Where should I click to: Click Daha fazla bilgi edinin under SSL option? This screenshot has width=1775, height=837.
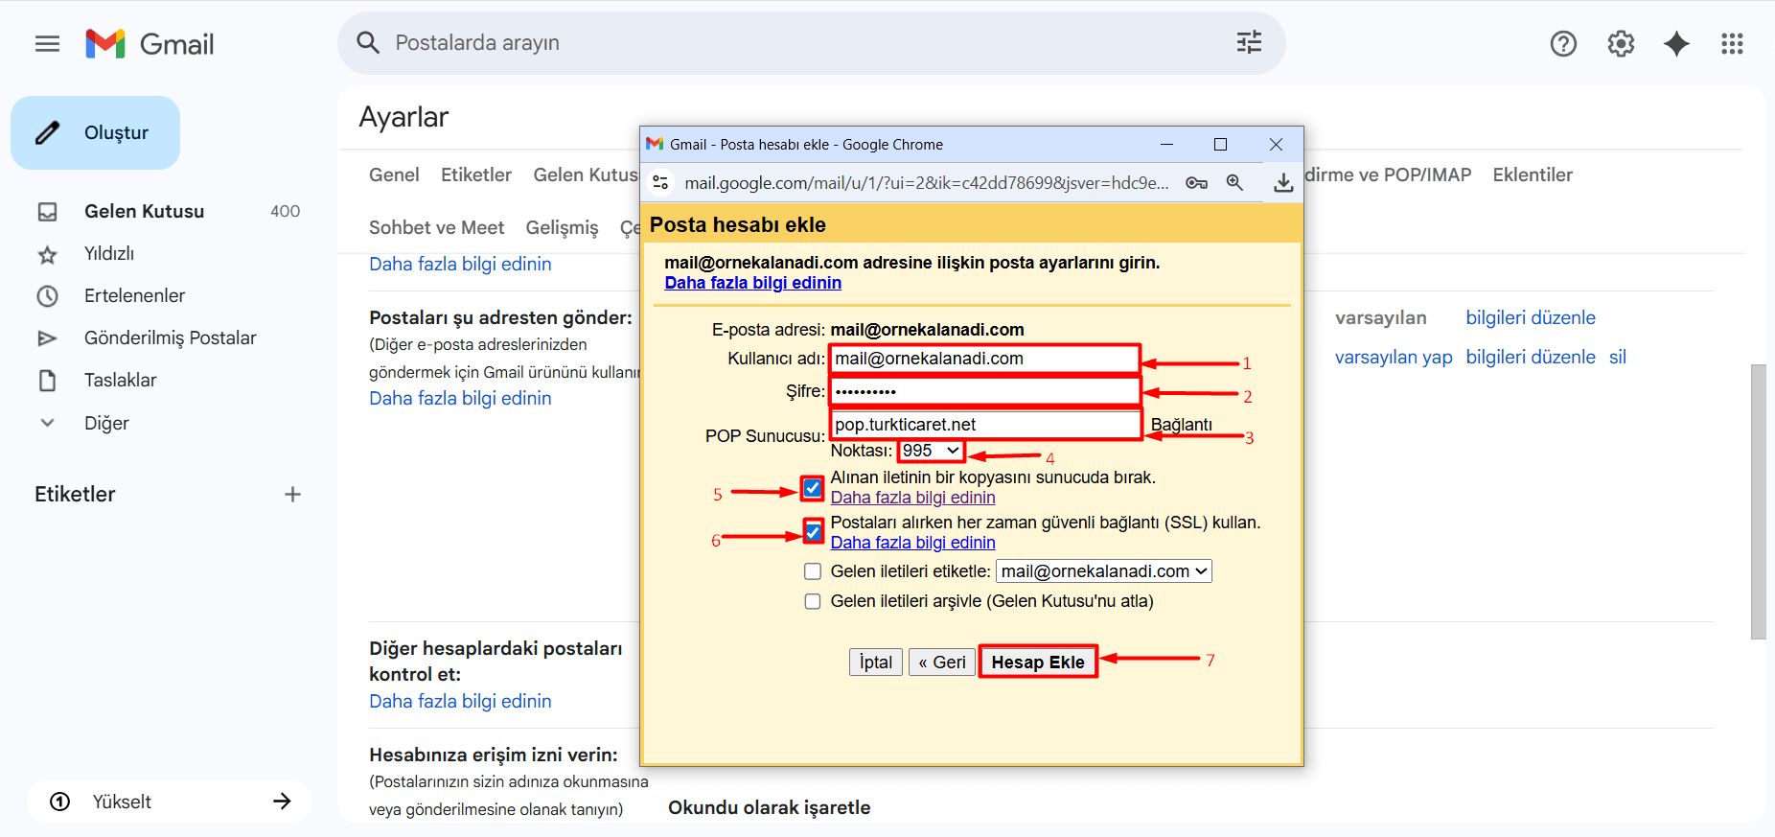[912, 543]
